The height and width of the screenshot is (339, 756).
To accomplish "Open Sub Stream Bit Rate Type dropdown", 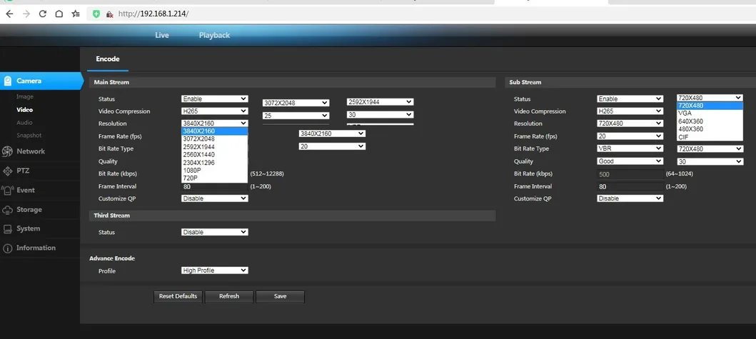I will pyautogui.click(x=630, y=148).
